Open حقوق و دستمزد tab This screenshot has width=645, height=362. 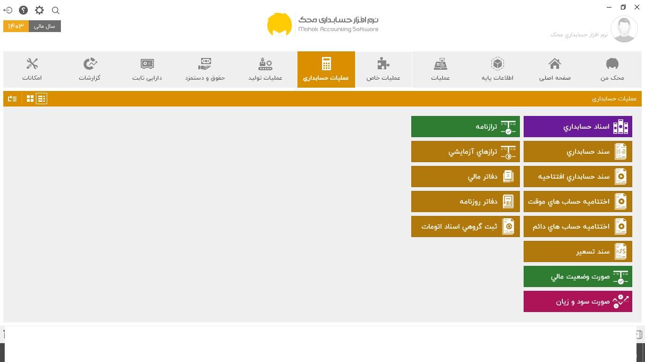point(205,69)
